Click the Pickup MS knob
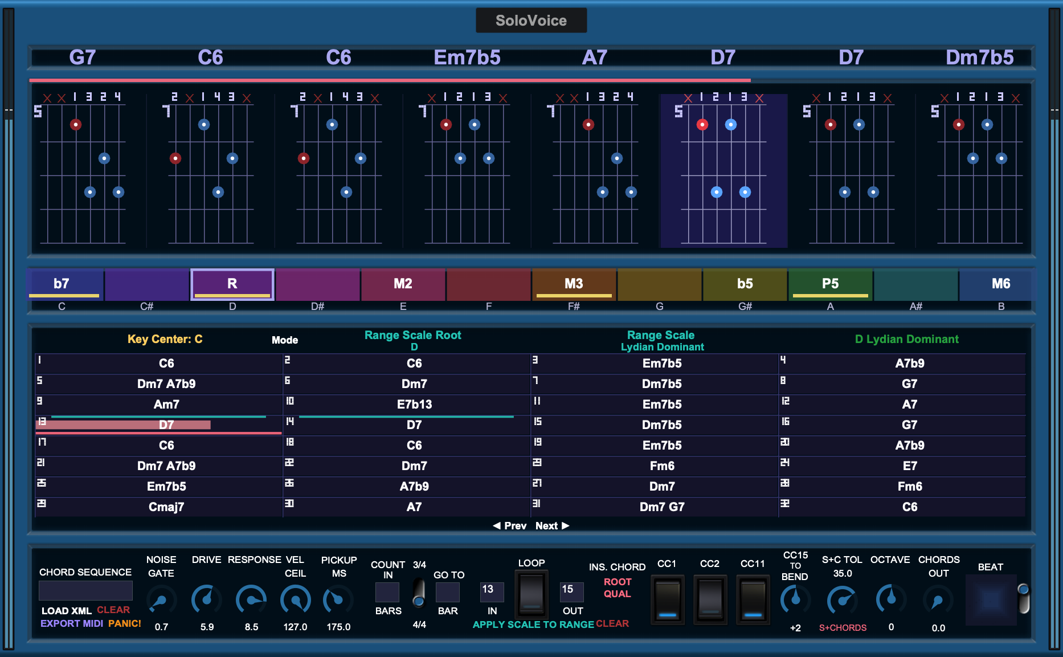 [338, 600]
